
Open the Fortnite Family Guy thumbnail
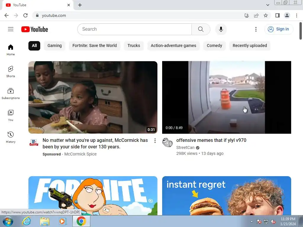coord(93,196)
